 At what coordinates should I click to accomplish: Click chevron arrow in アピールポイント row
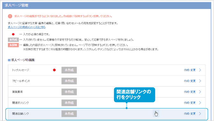click(200, 81)
